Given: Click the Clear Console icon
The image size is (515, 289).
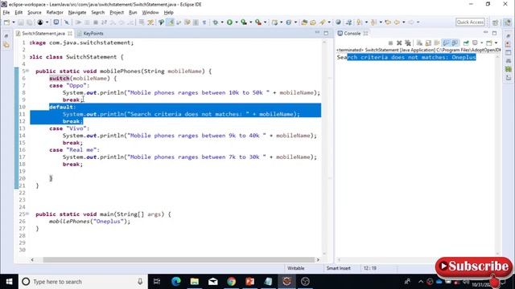Looking at the screenshot, I should point(419,43).
